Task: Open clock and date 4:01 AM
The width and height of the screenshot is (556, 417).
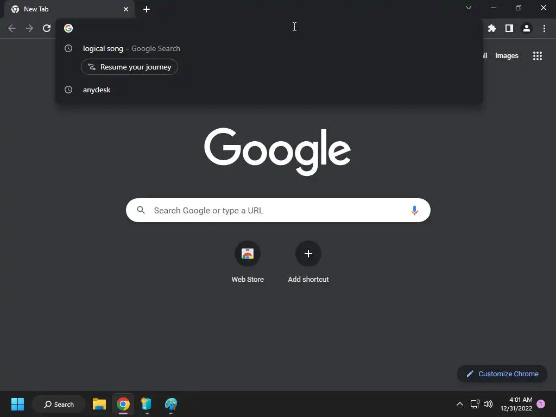Action: (516, 404)
